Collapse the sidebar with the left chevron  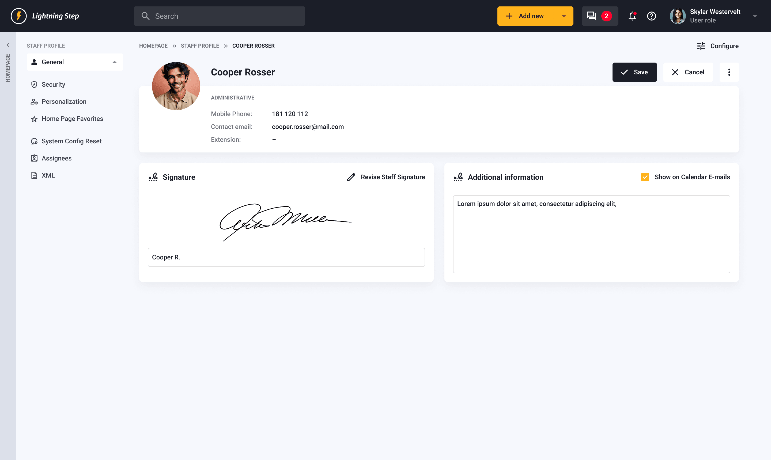coord(8,45)
